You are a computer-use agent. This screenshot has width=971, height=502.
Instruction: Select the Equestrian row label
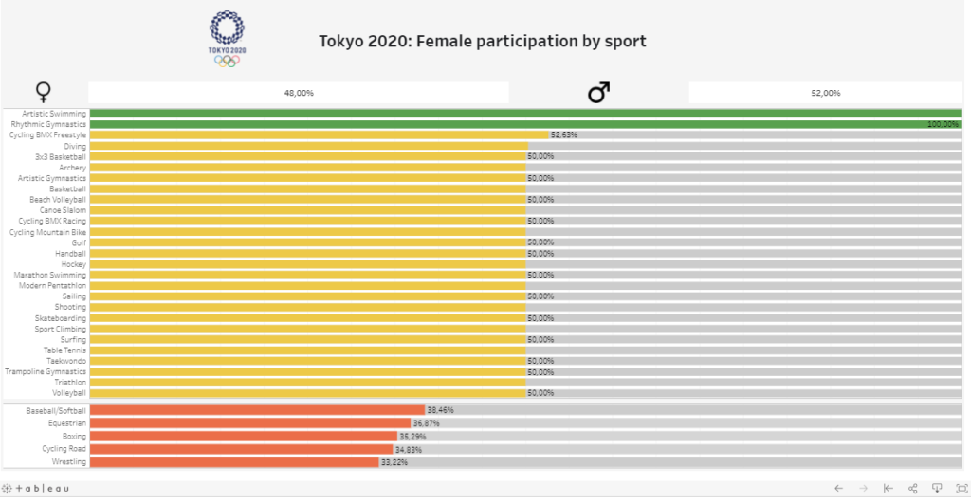[x=68, y=423]
